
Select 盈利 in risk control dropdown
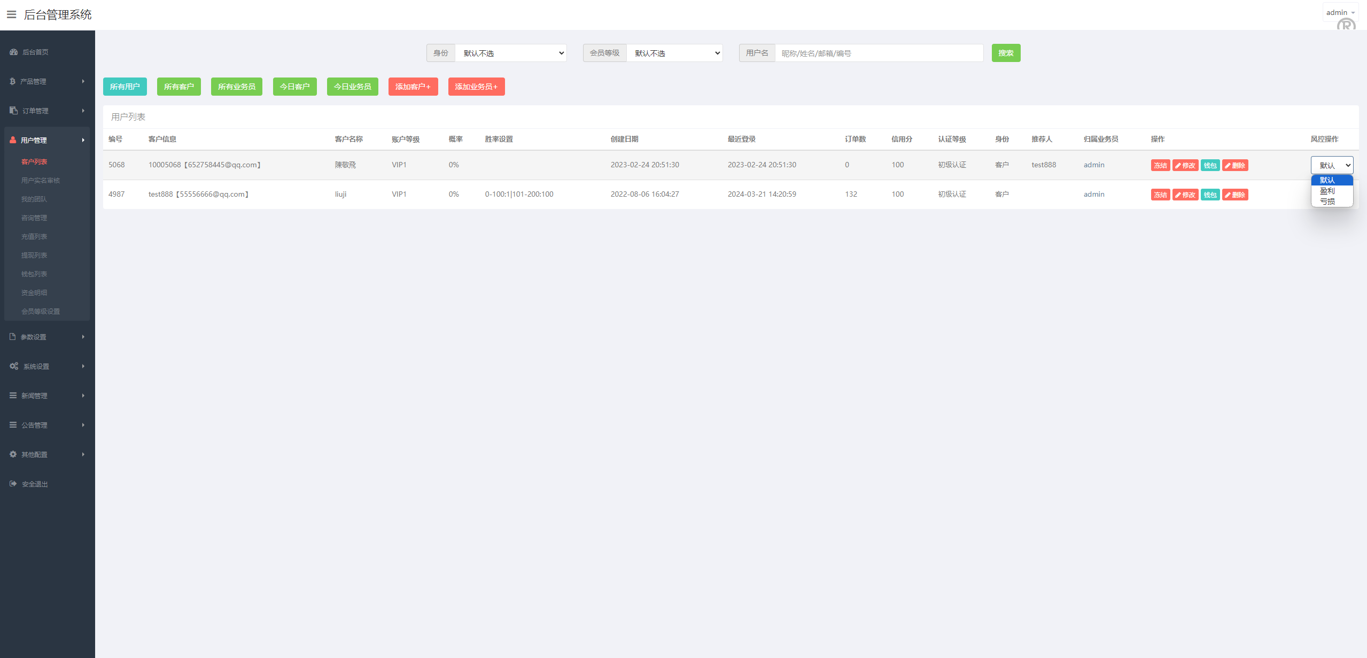[x=1327, y=191]
